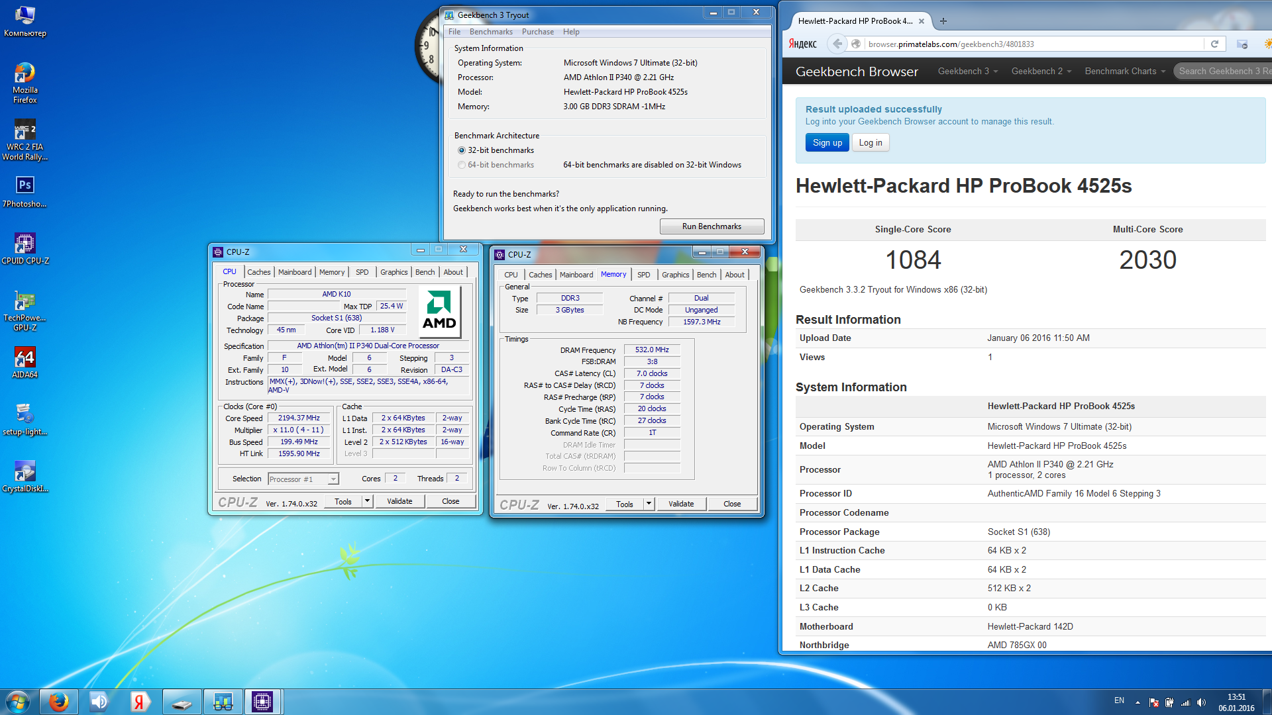Select 32-bit benchmarks radio button
This screenshot has width=1272, height=715.
click(x=462, y=150)
